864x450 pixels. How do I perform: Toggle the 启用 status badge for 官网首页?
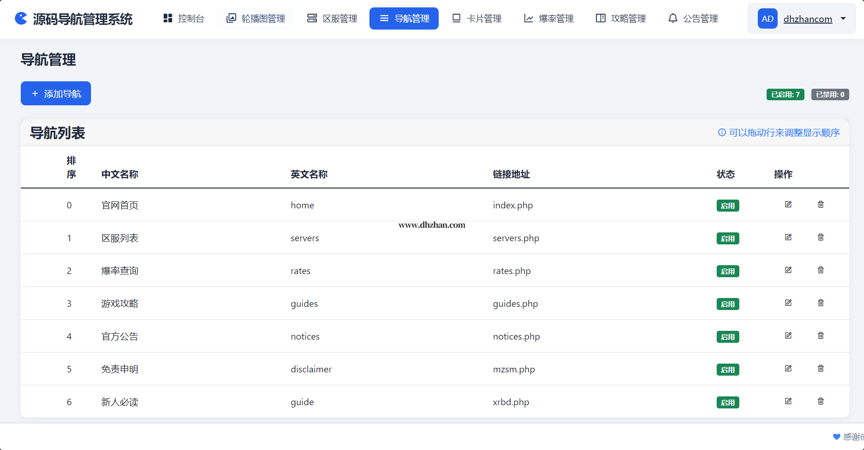[727, 206]
